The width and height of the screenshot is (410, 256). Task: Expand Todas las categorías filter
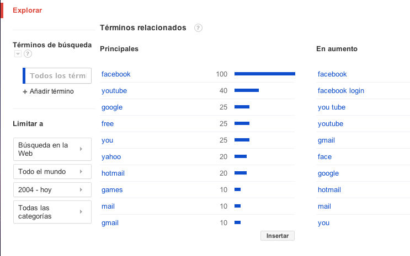pos(51,212)
